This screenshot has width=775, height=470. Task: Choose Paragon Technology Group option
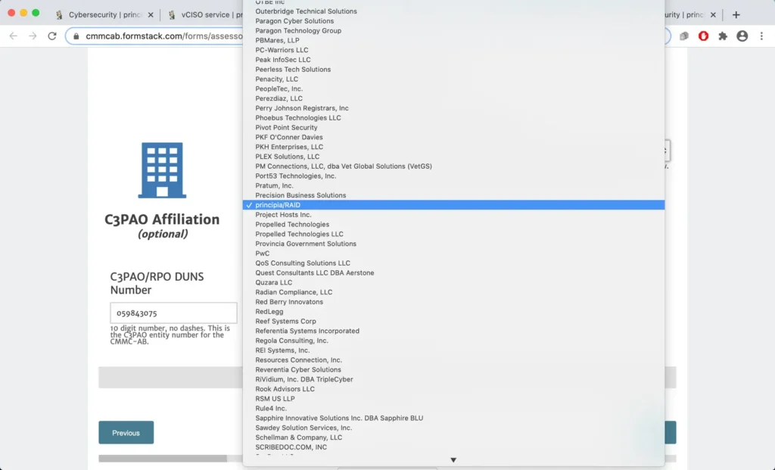[453, 30]
